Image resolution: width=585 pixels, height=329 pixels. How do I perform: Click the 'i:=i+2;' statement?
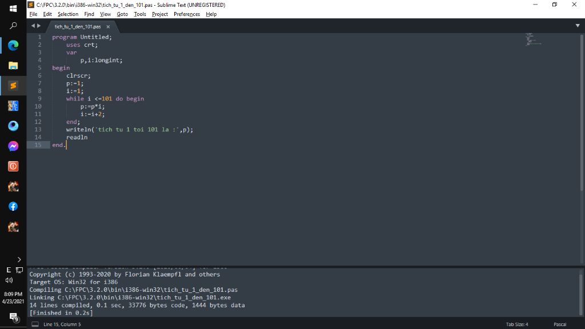[x=93, y=114]
